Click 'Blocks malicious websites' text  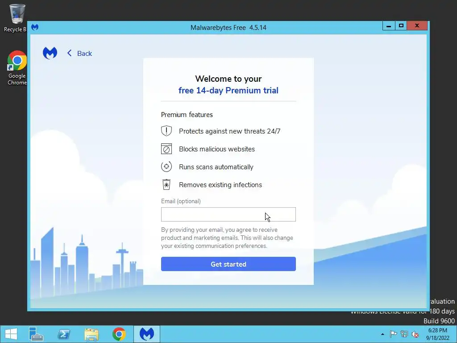(217, 149)
